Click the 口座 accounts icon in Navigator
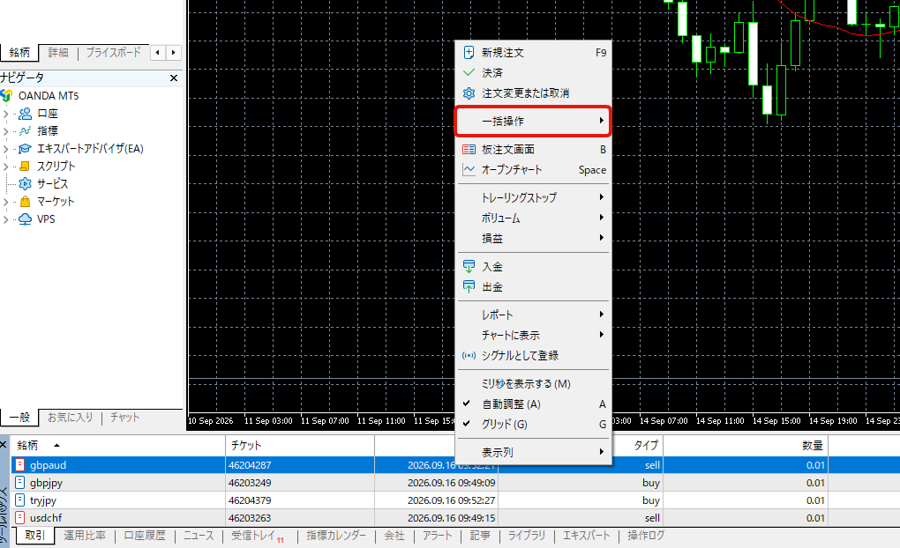 (25, 114)
